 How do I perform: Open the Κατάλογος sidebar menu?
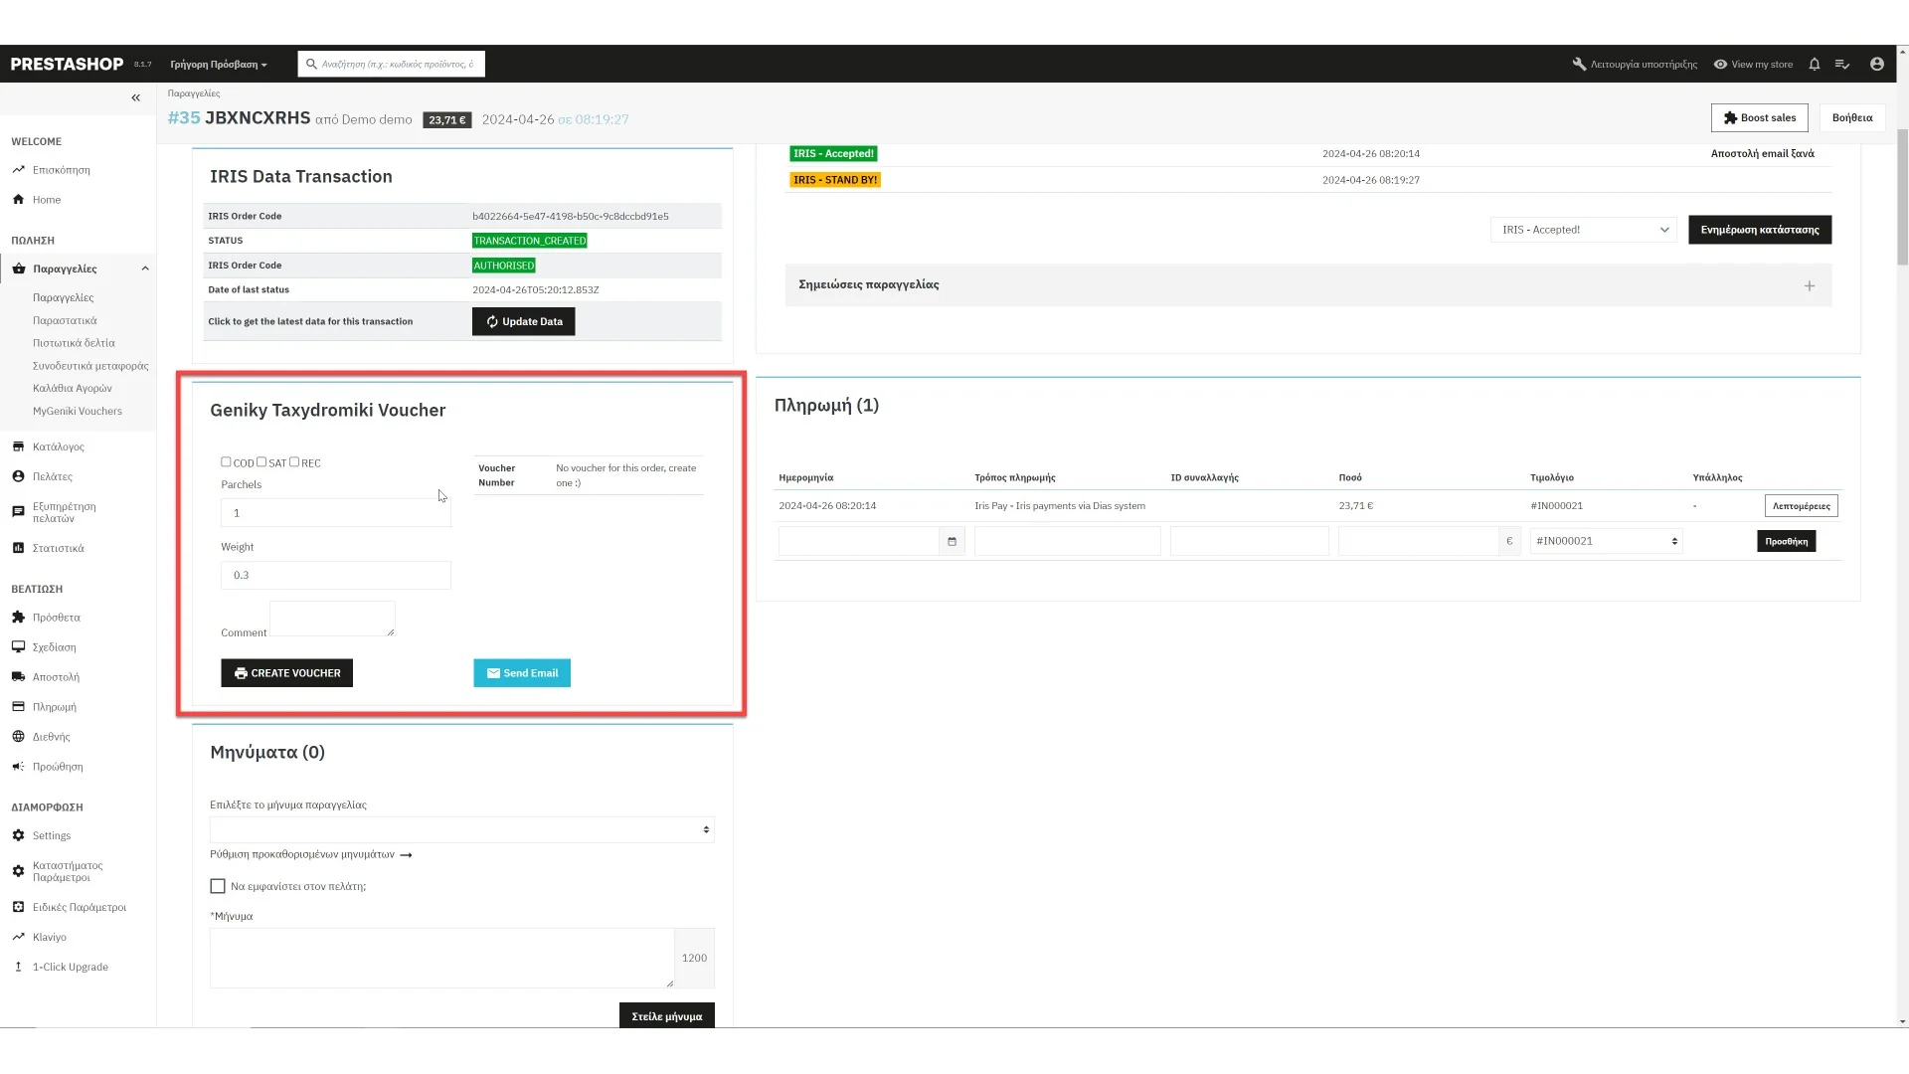58,447
